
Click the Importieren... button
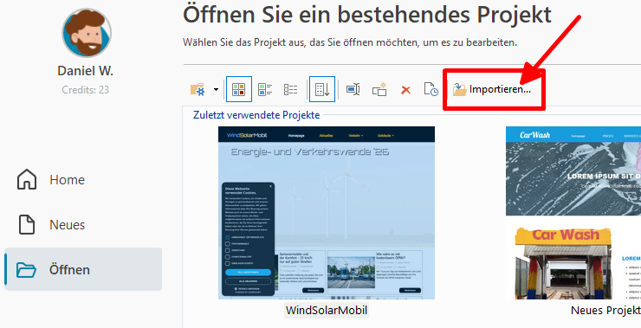pos(492,89)
